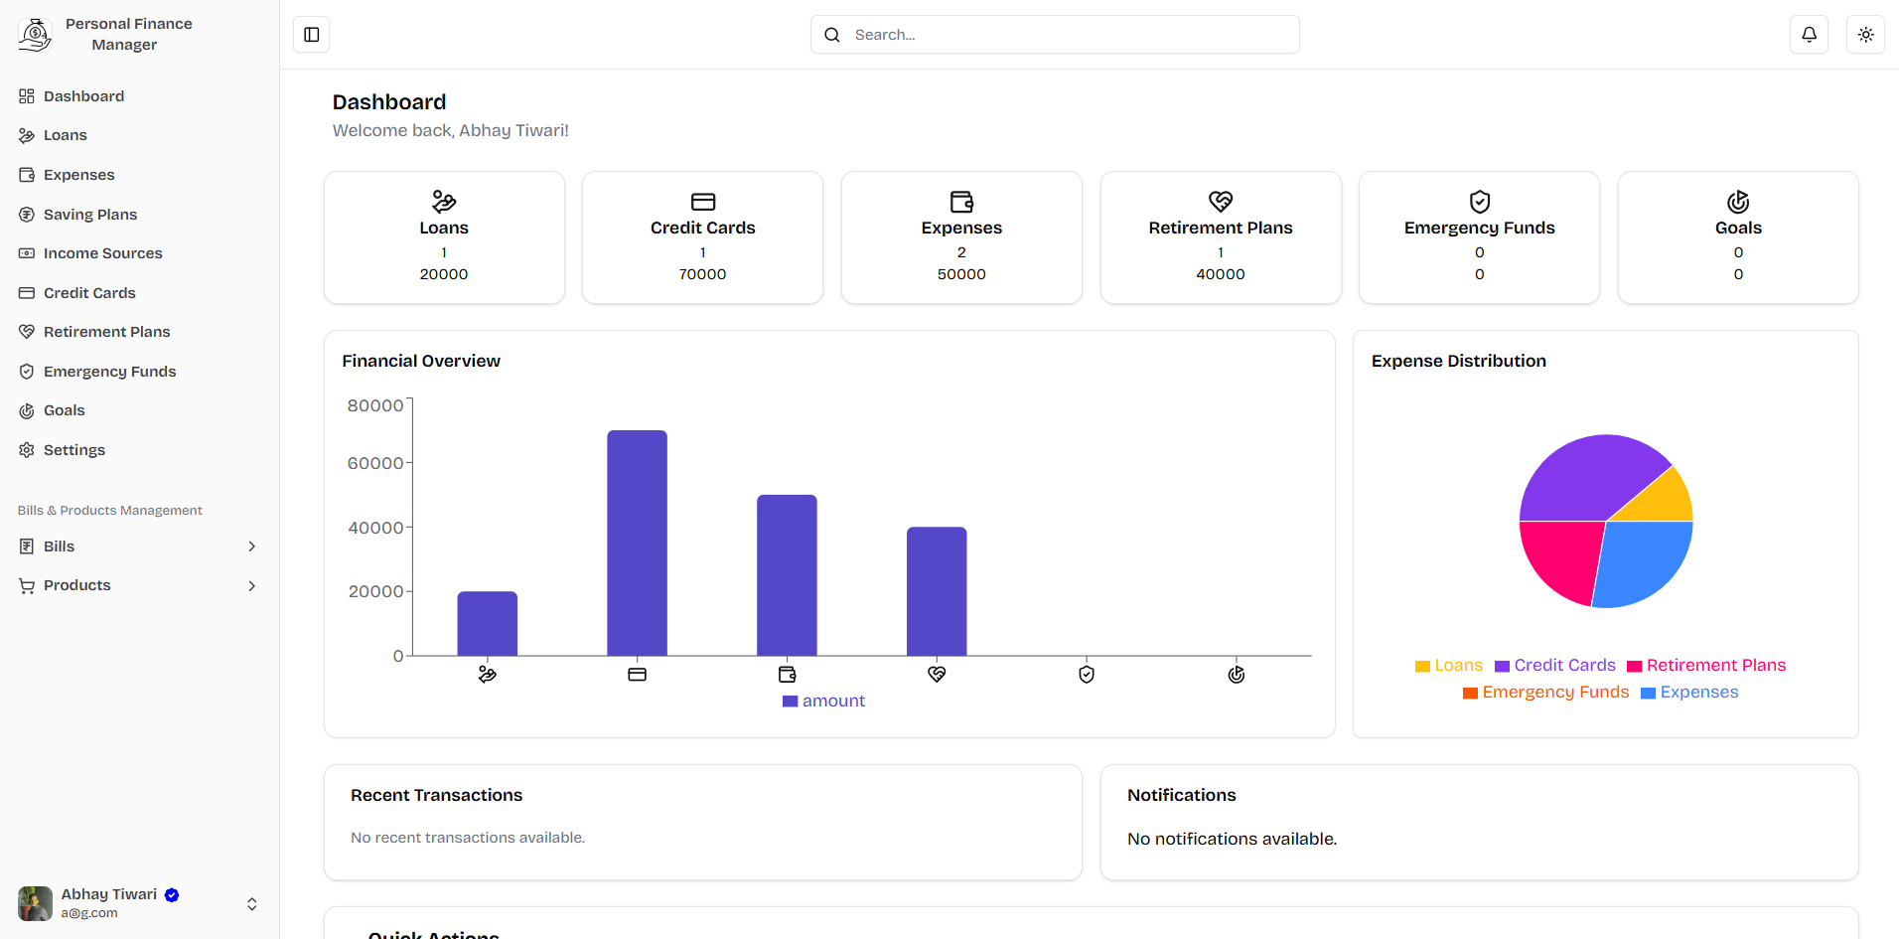Expand the Bills submenu chevron
The image size is (1899, 939).
252,547
